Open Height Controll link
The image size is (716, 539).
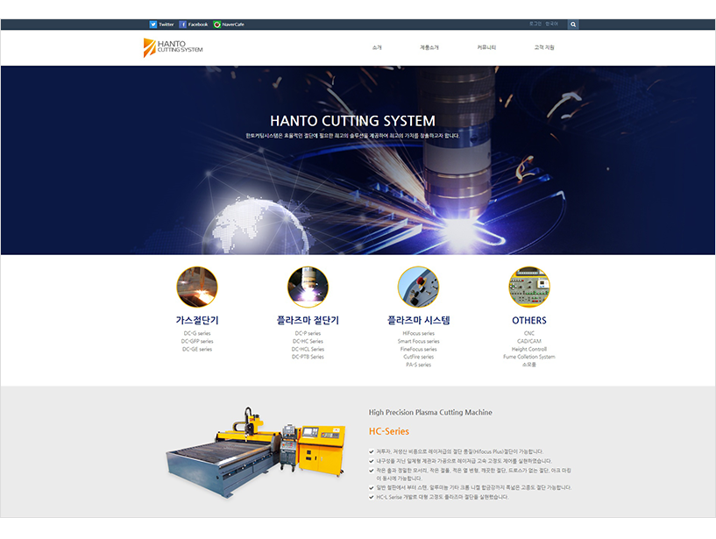529,349
